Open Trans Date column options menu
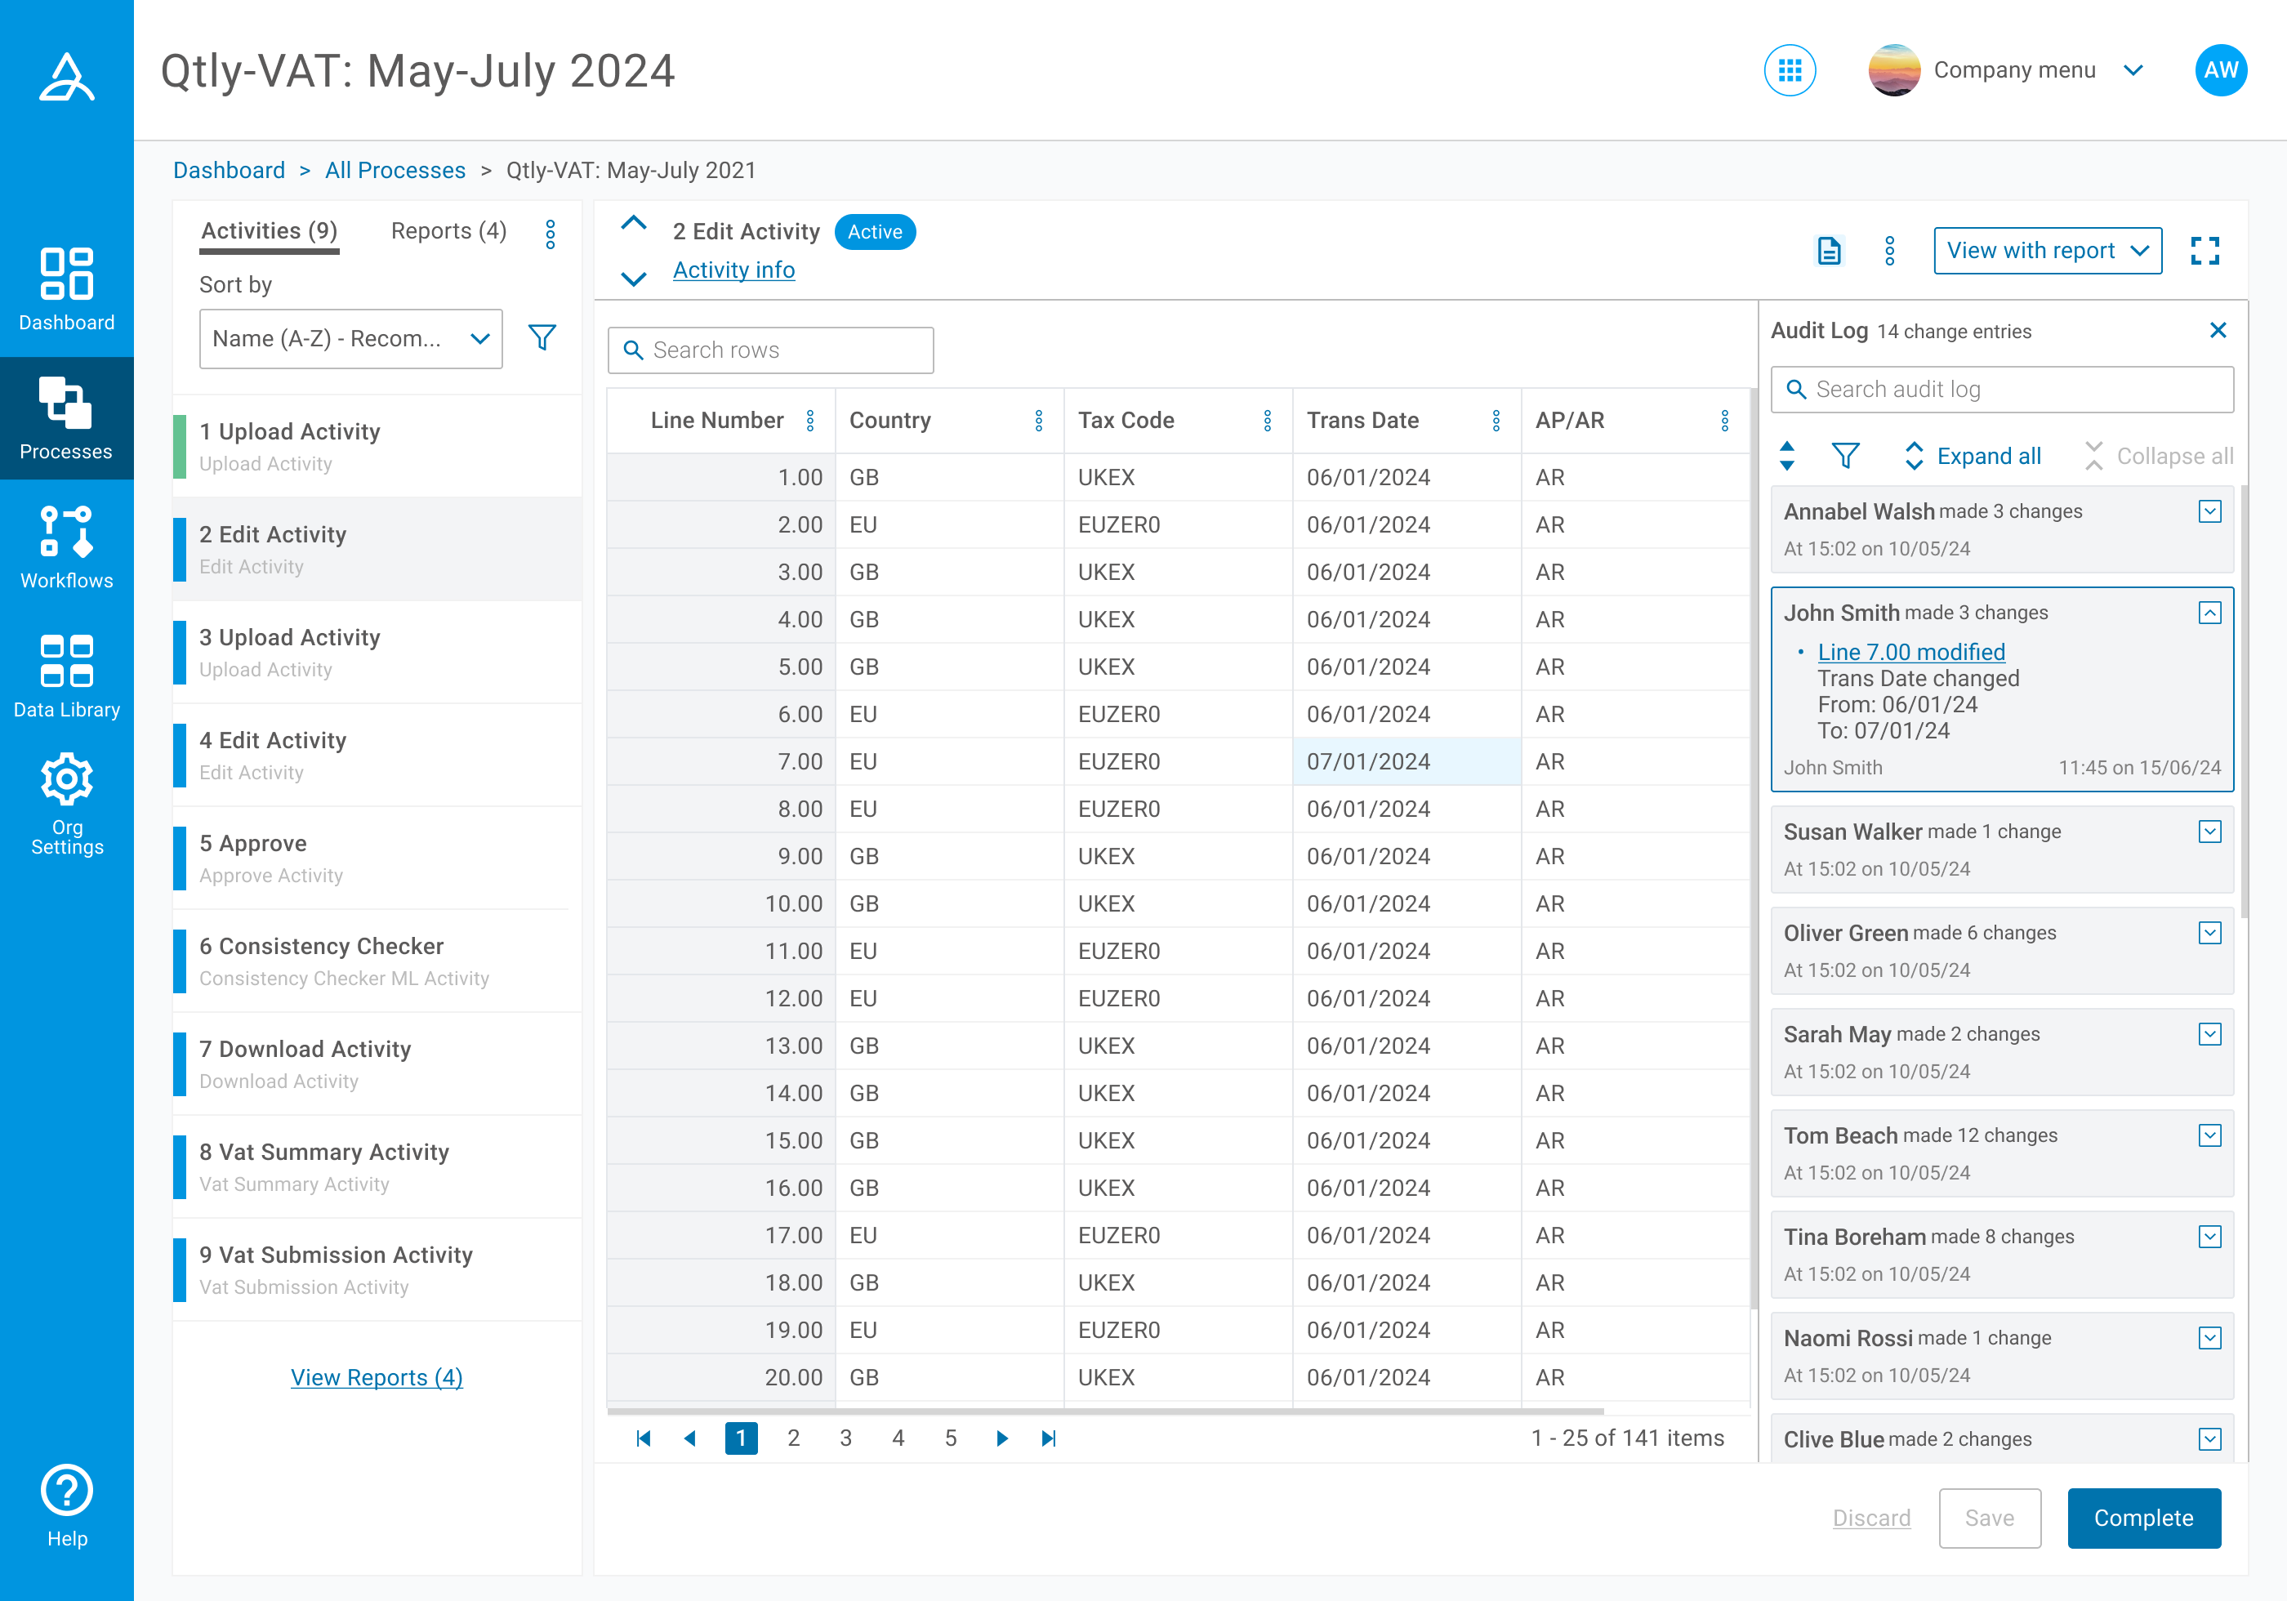Screen dimensions: 2287x1601 [1496, 421]
